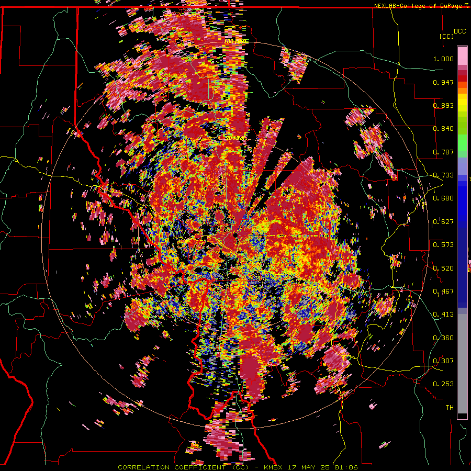This screenshot has width=471, height=471.
Task: Click the 0.733 scale value
Action: (443, 175)
